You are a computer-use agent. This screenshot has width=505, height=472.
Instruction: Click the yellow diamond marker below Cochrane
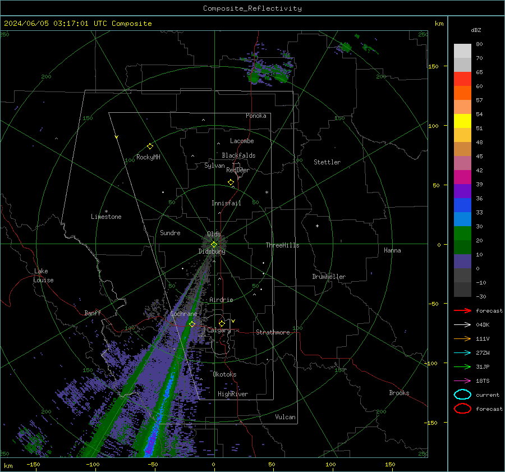[192, 324]
